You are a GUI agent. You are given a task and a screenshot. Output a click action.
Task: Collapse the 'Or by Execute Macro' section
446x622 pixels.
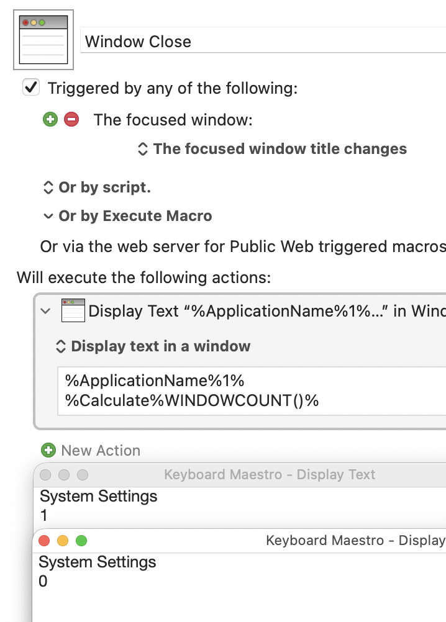click(x=48, y=216)
